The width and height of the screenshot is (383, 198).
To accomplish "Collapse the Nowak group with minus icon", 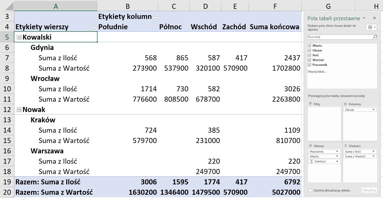I will (19, 109).
